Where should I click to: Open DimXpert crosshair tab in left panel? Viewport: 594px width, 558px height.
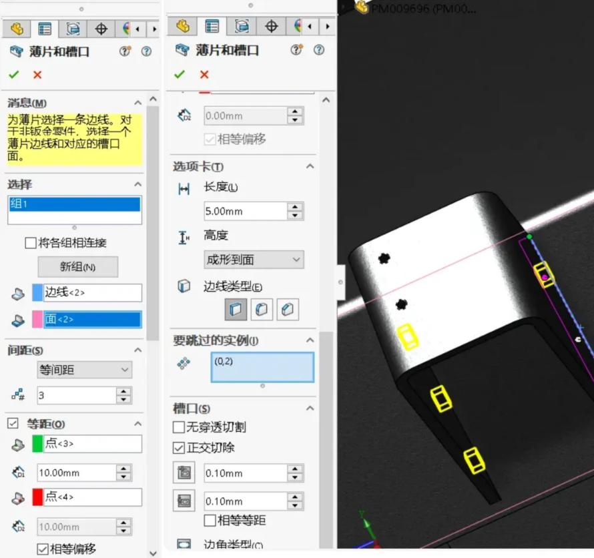point(101,29)
